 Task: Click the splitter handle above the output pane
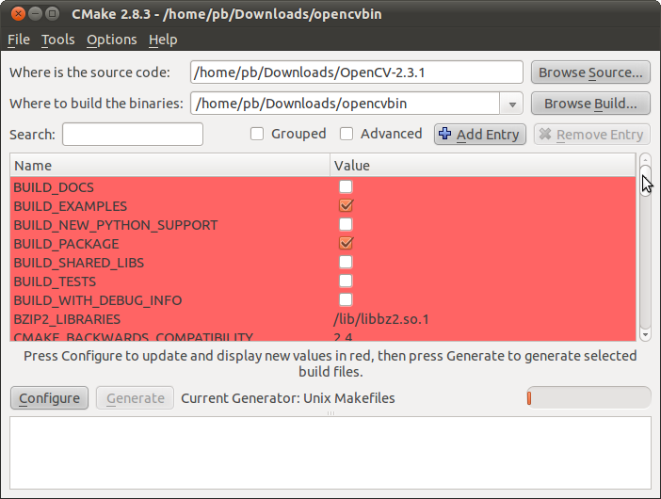pos(330,413)
